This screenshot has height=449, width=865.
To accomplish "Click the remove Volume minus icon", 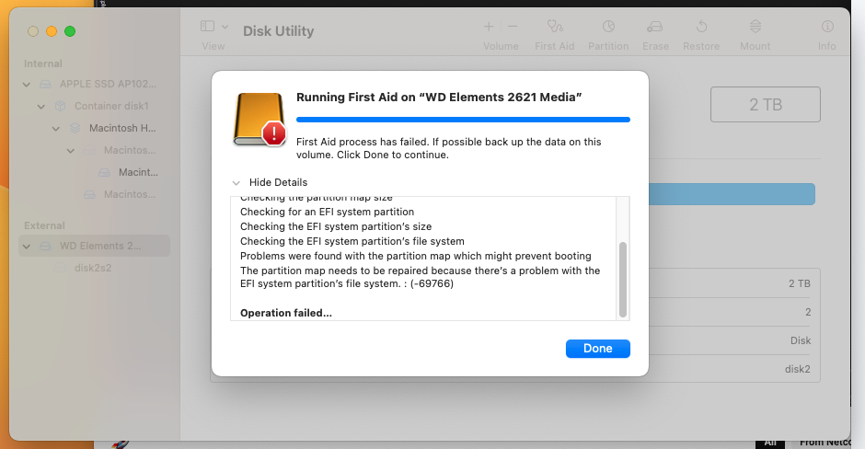I will tap(513, 28).
